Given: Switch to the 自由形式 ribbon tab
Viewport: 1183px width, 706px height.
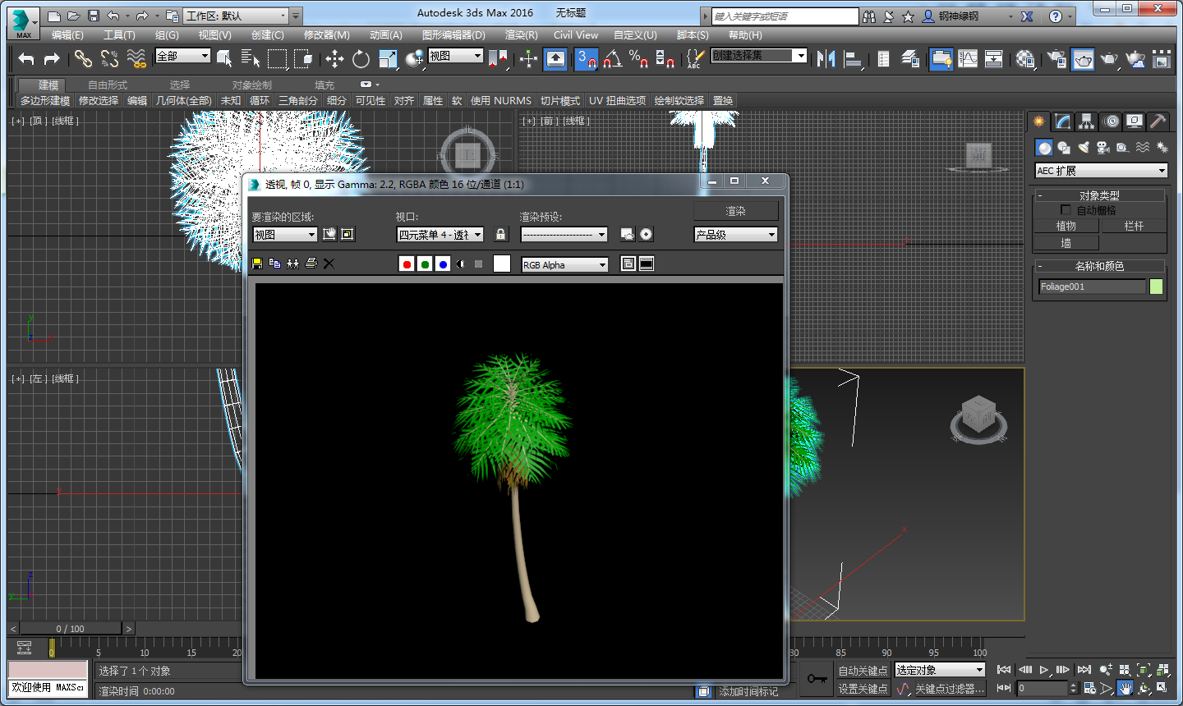Looking at the screenshot, I should pyautogui.click(x=108, y=85).
